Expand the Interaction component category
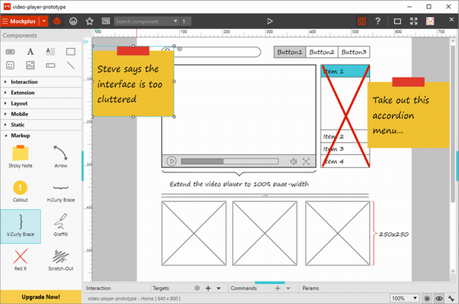Image resolution: width=459 pixels, height=304 pixels. (x=24, y=82)
